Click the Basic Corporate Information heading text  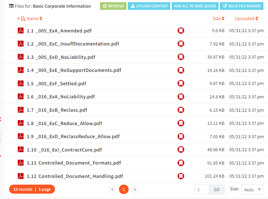(x=62, y=6)
